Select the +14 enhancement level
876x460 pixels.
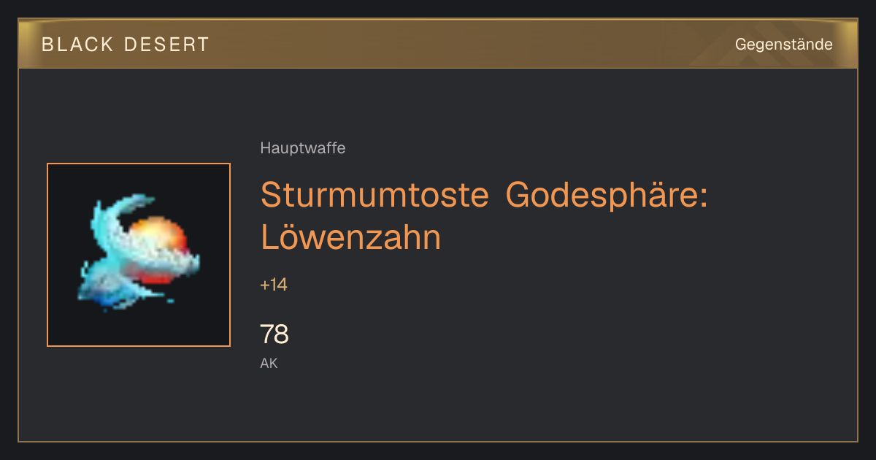pos(274,285)
